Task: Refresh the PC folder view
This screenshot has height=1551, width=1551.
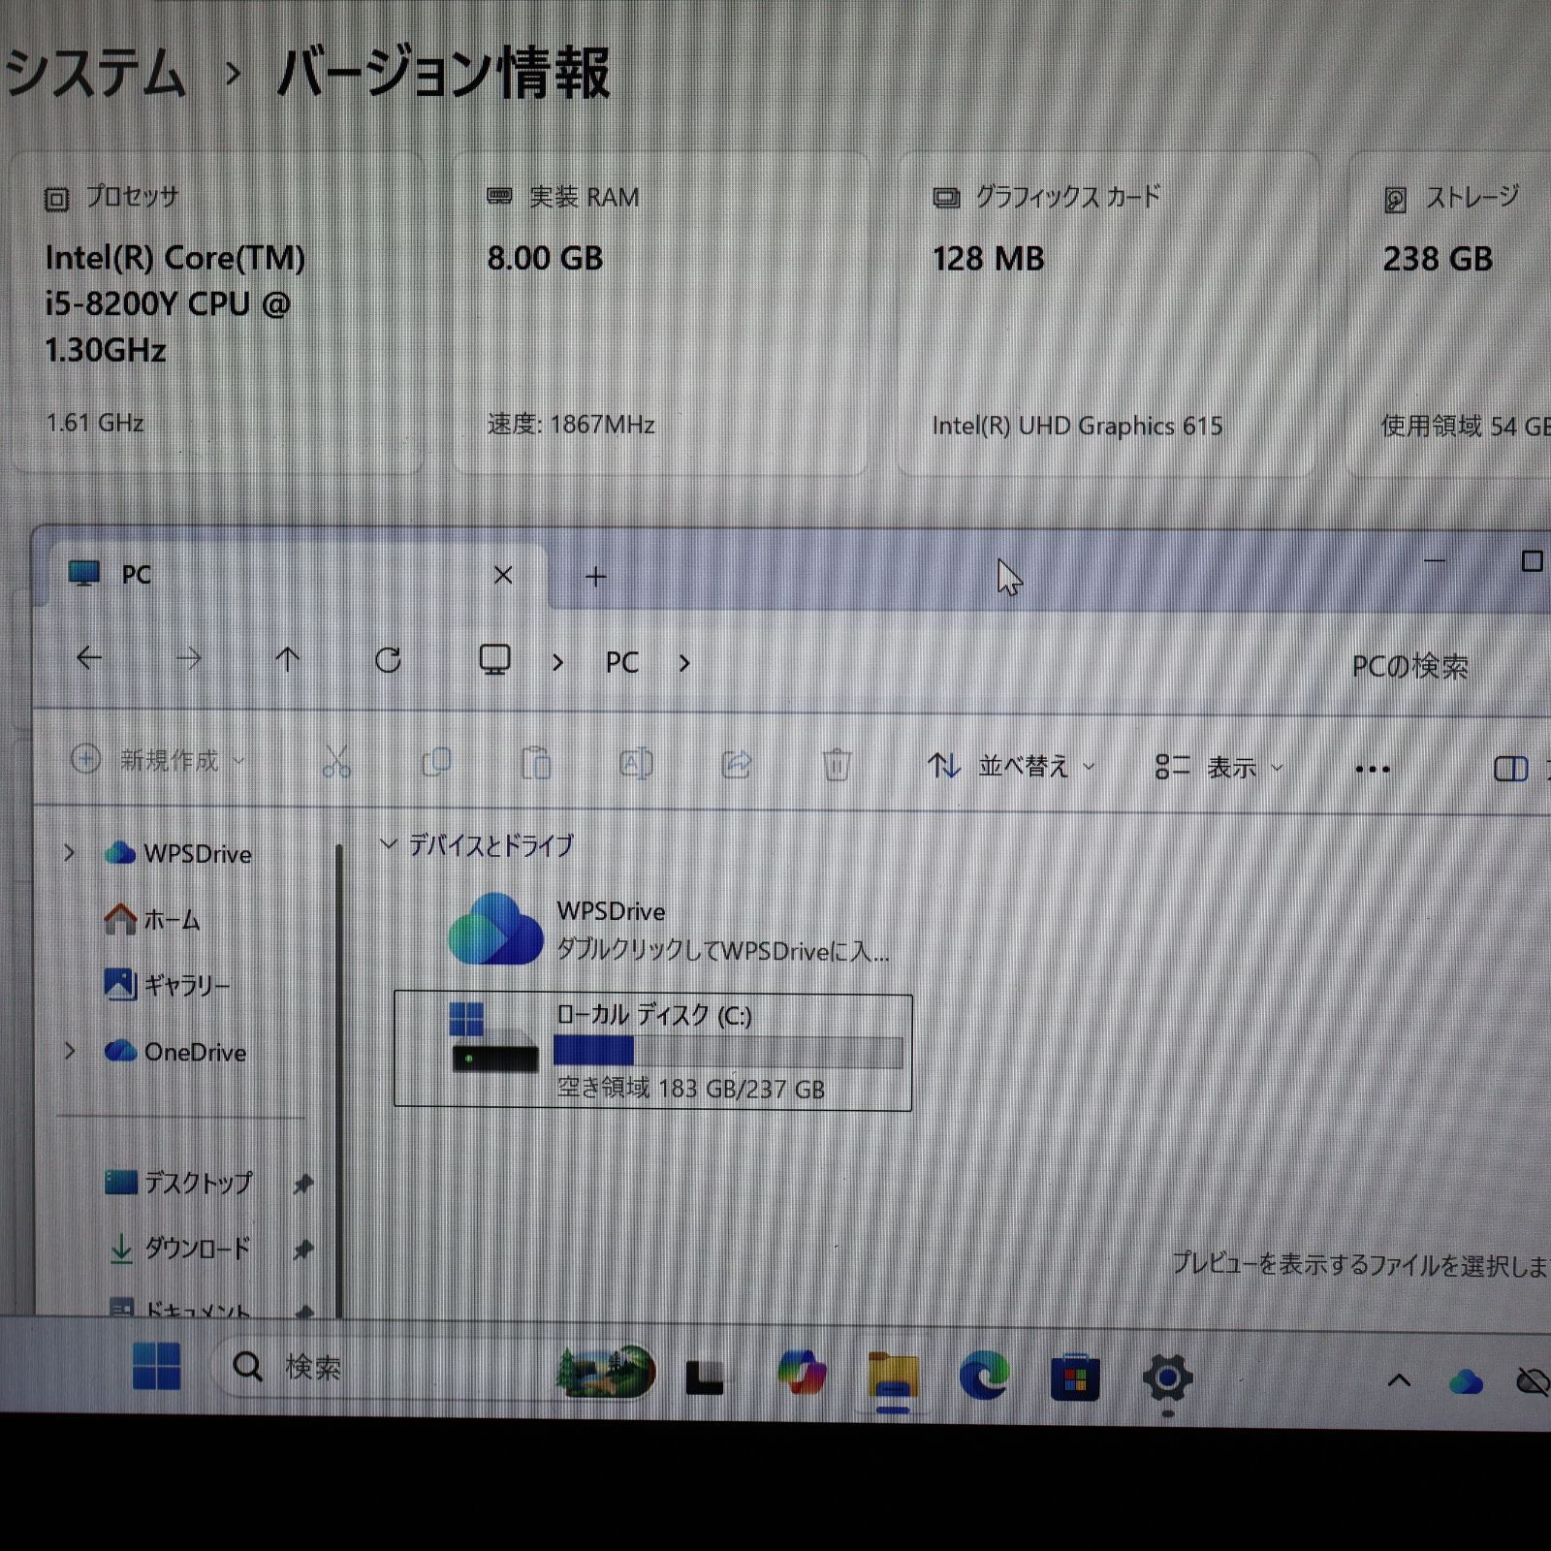Action: [x=388, y=660]
